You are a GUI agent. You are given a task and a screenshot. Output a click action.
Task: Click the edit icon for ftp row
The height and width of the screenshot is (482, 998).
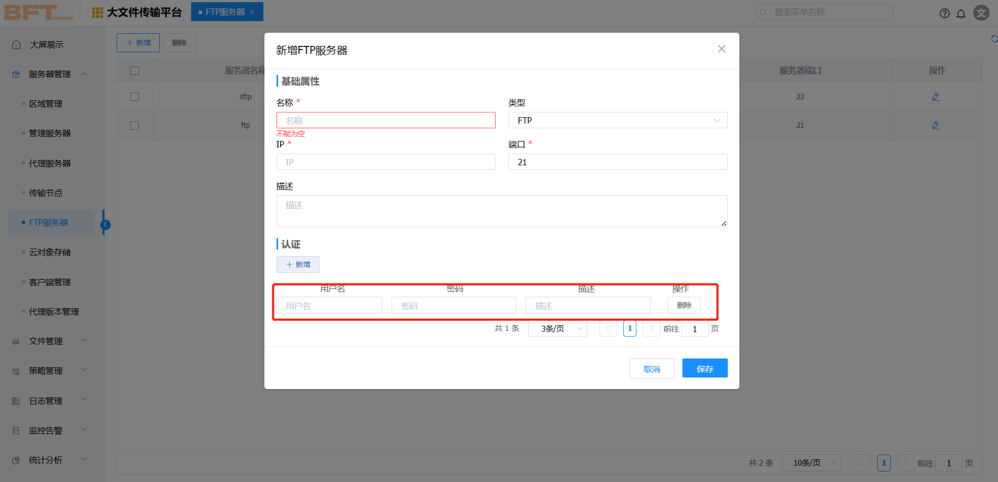(936, 125)
